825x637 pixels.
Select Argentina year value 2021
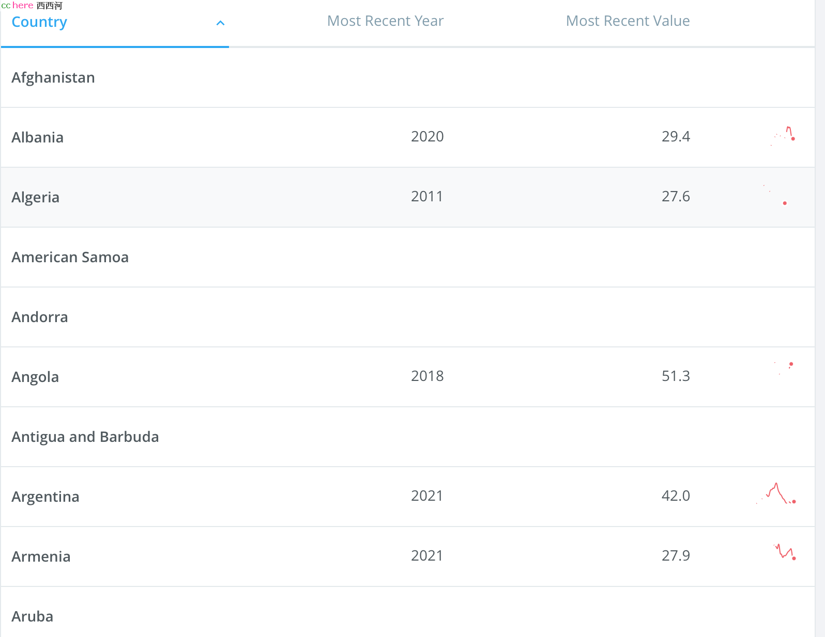tap(427, 496)
